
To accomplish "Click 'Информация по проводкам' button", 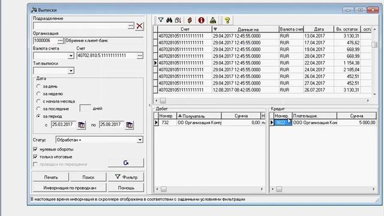I will pos(70,188).
